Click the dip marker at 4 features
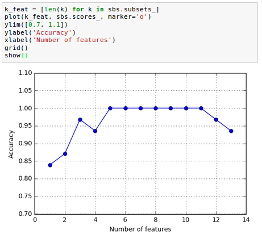Image resolution: width=262 pixels, height=238 pixels. pos(95,131)
